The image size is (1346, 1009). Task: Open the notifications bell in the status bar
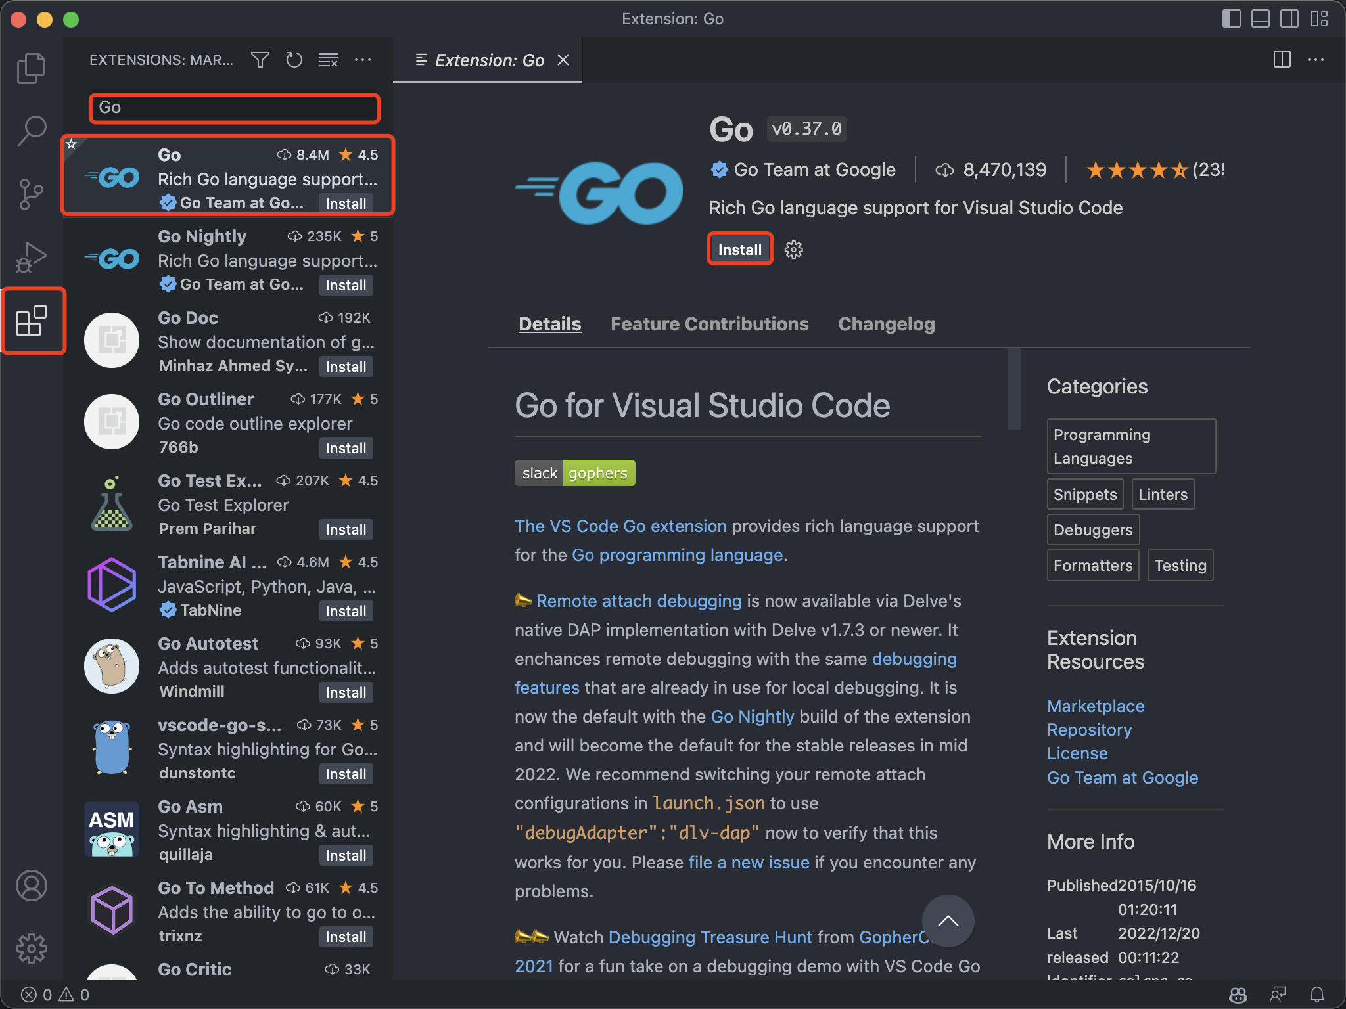1316,994
